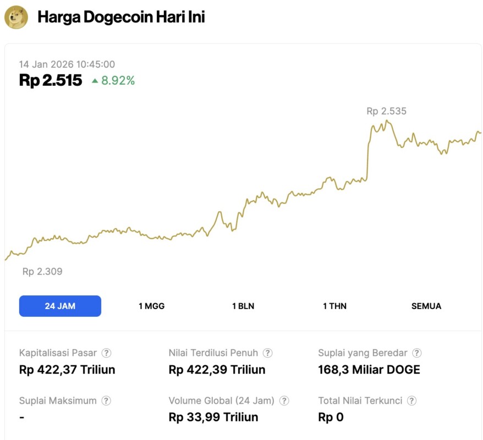Viewport: 483px width, 440px height.
Task: Open the Kapitalisasi Pasar help icon
Action: 107,353
